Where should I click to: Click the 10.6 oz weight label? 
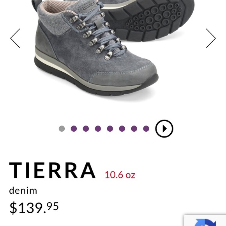tap(120, 175)
